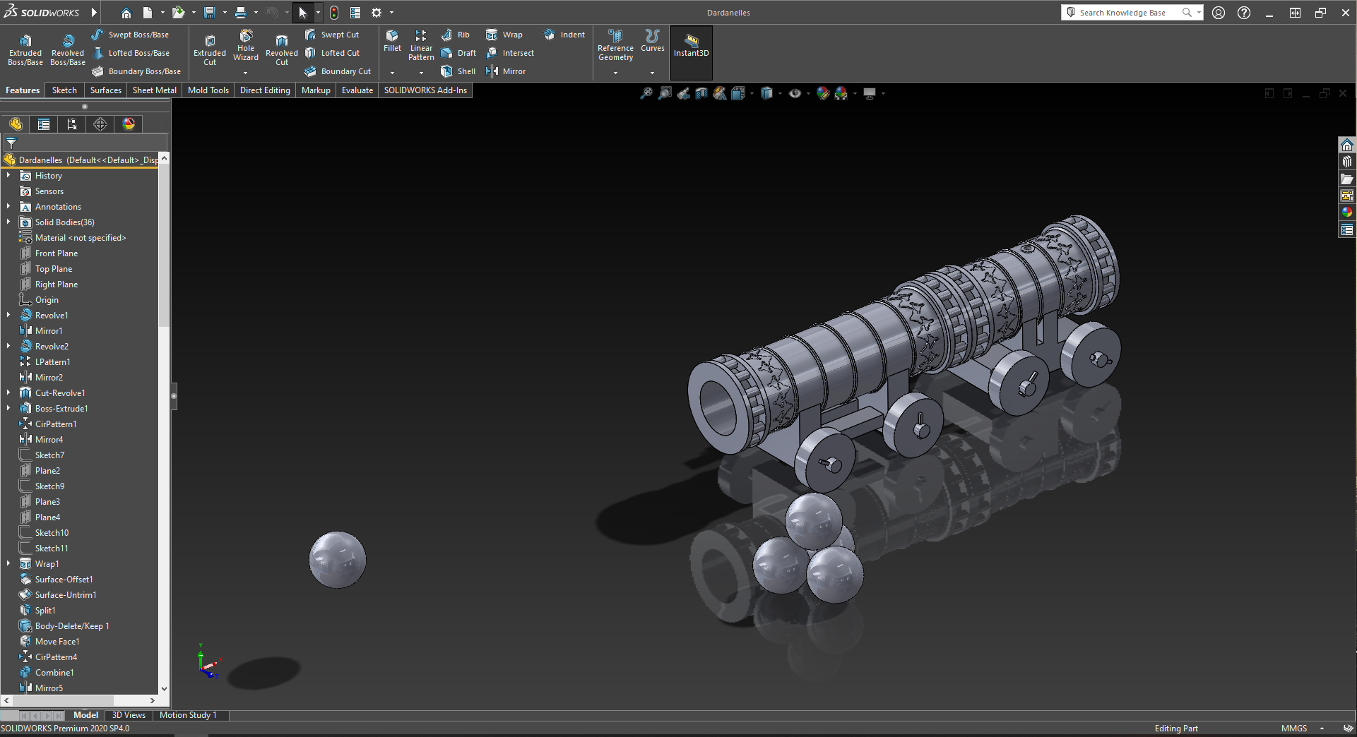Viewport: 1357px width, 737px height.
Task: Open the PropertyManager tab
Action: 44,124
